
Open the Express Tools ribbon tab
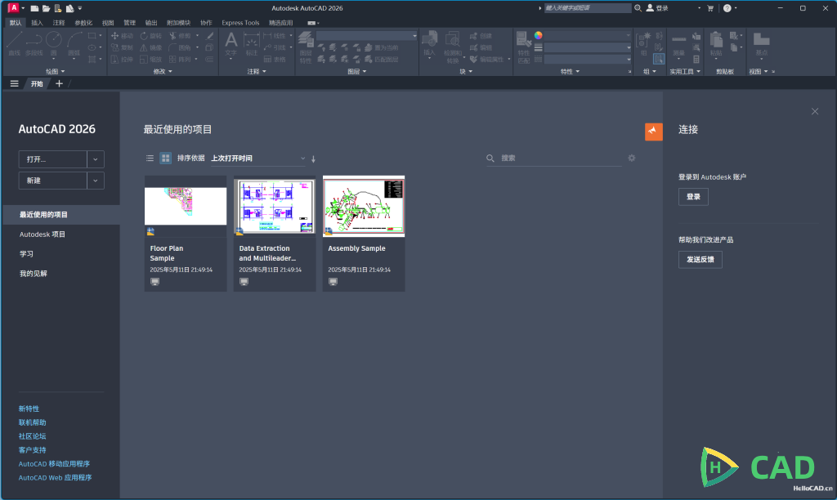point(240,23)
